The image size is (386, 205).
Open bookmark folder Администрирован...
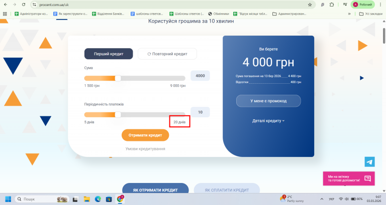[x=289, y=14]
